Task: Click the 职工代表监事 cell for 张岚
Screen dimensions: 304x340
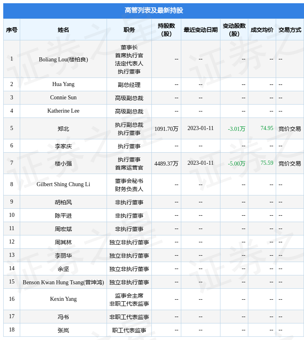Action: coord(129,330)
